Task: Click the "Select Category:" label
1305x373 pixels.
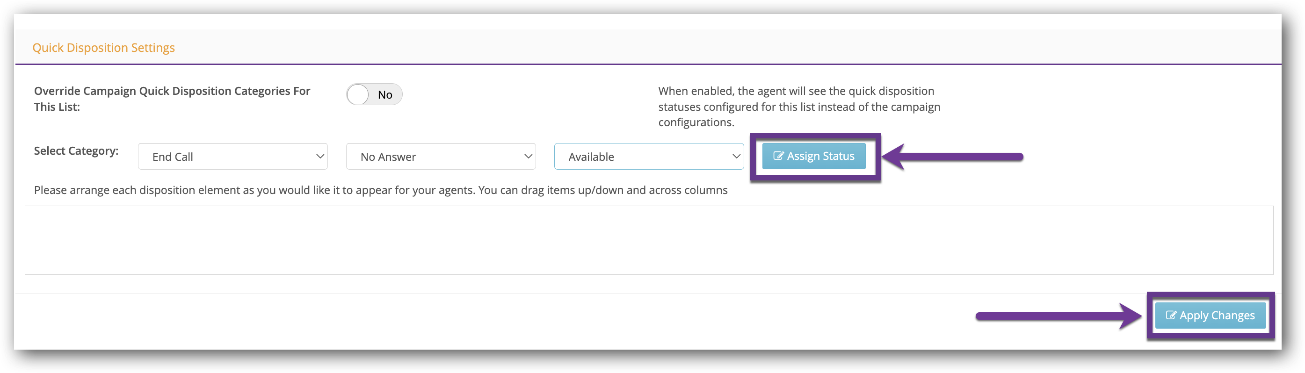Action: click(x=76, y=151)
